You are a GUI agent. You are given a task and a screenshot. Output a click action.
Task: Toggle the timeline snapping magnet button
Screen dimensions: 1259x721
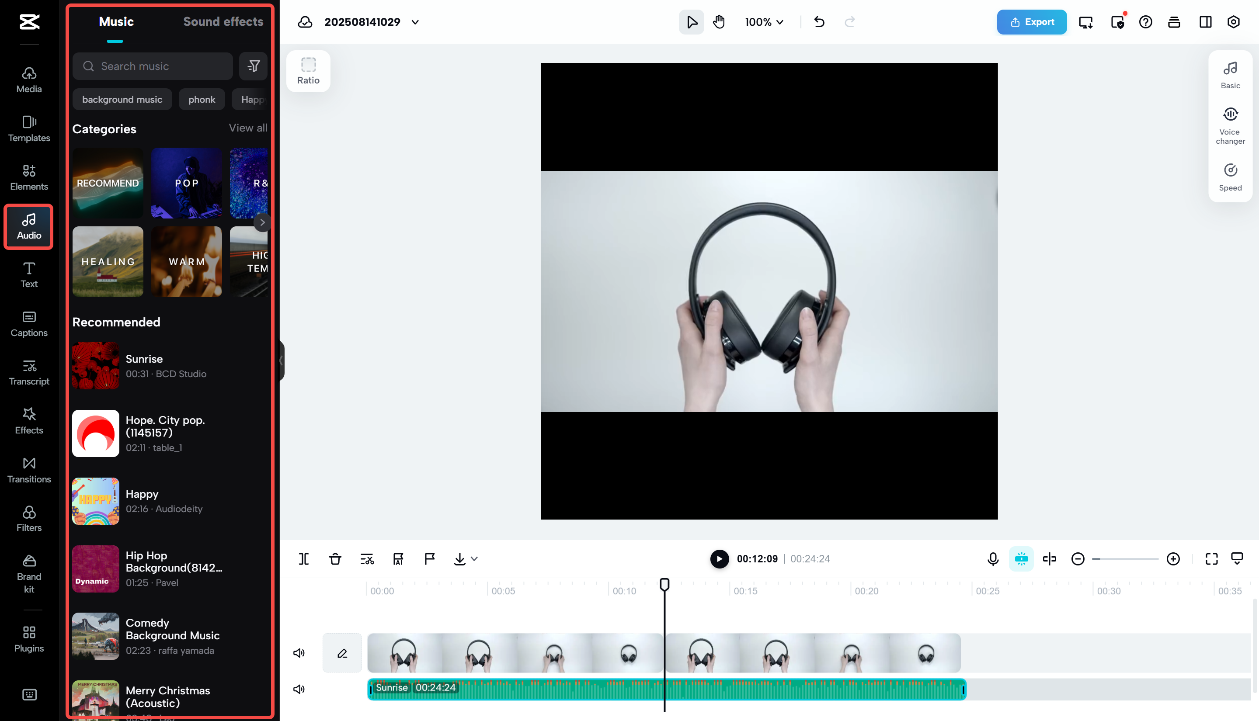pyautogui.click(x=1021, y=558)
